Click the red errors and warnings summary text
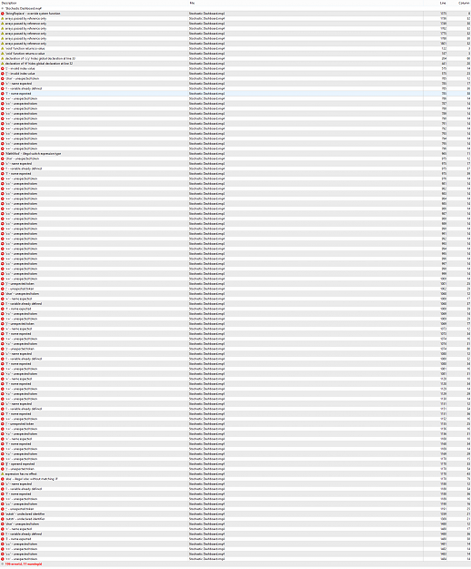Viewport: 471px width, 569px height. pos(24,564)
